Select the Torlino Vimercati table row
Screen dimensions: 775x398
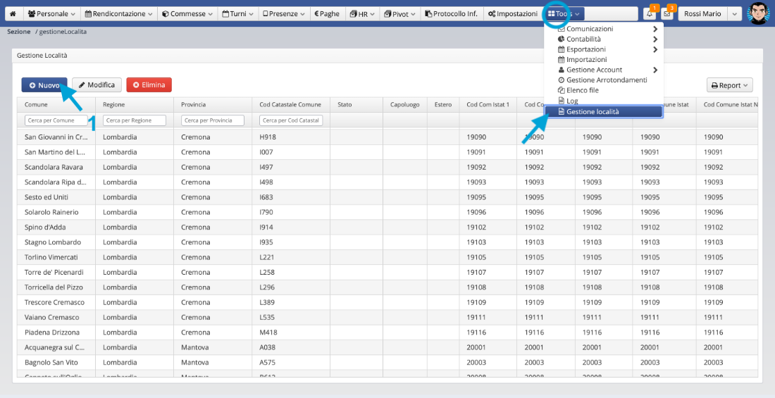[x=51, y=257]
